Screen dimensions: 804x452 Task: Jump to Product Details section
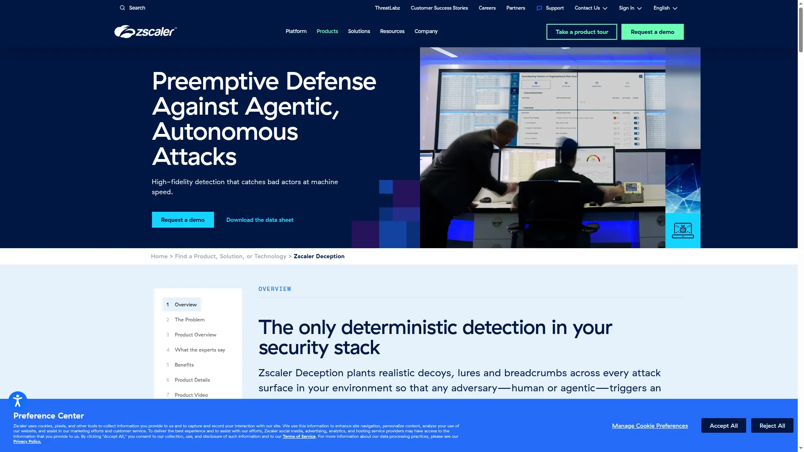(x=192, y=380)
